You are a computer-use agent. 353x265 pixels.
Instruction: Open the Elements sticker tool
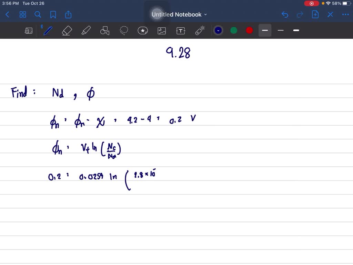click(x=143, y=30)
